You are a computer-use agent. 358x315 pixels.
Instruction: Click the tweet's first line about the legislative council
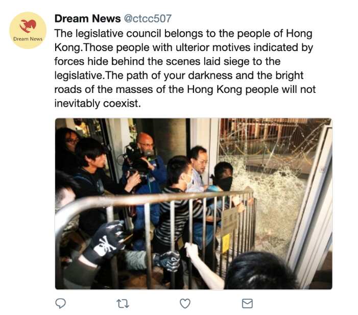(183, 34)
